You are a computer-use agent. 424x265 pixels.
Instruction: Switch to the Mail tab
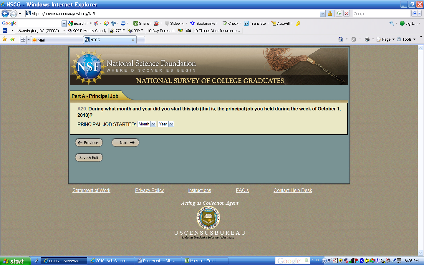[57, 40]
